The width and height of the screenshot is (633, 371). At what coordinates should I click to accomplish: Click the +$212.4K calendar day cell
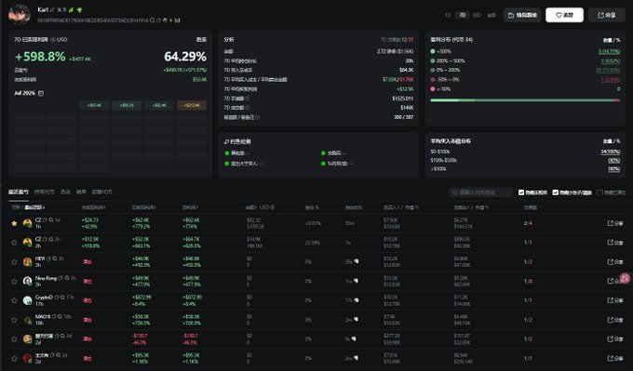[x=192, y=105]
